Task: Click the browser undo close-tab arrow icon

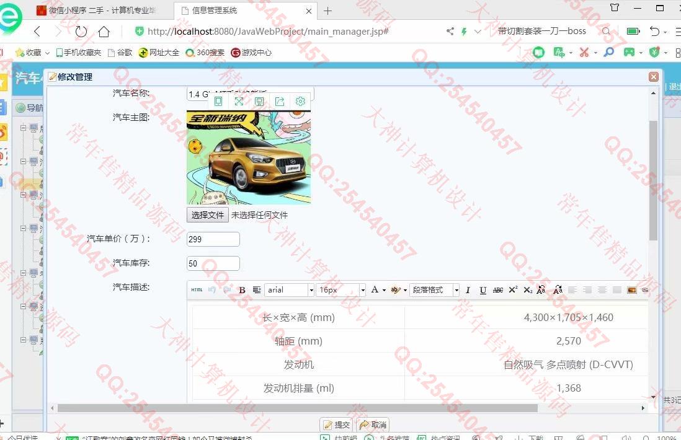Action: (x=654, y=31)
